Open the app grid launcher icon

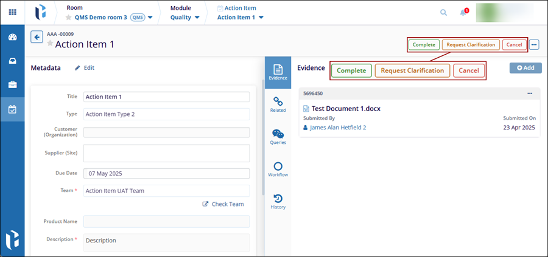coord(12,12)
